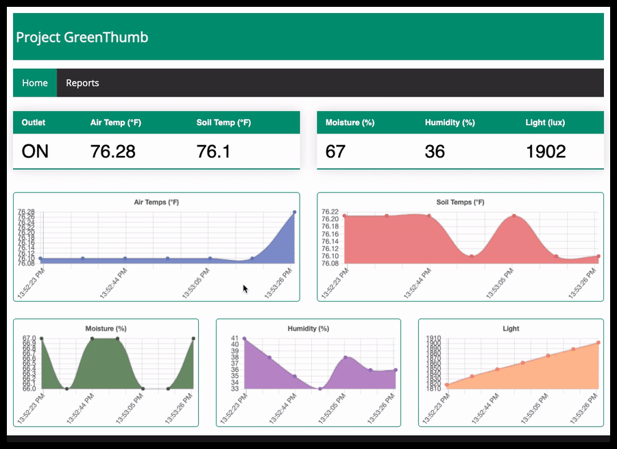Click the Soil Temp 76.1 reading

214,151
